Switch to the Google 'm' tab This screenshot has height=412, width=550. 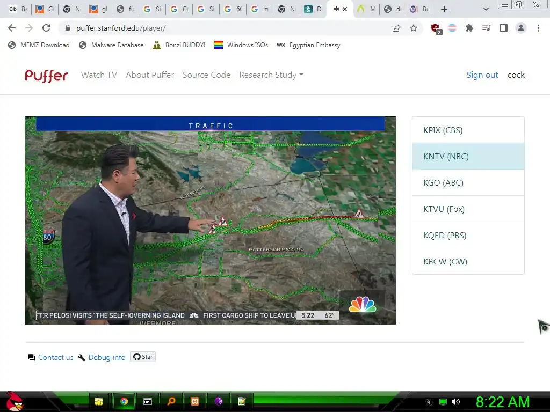[x=260, y=9]
